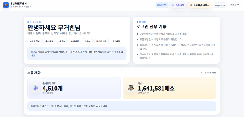Click the BURGERVEN burger logo icon
The height and width of the screenshot is (117, 244).
point(6,5)
